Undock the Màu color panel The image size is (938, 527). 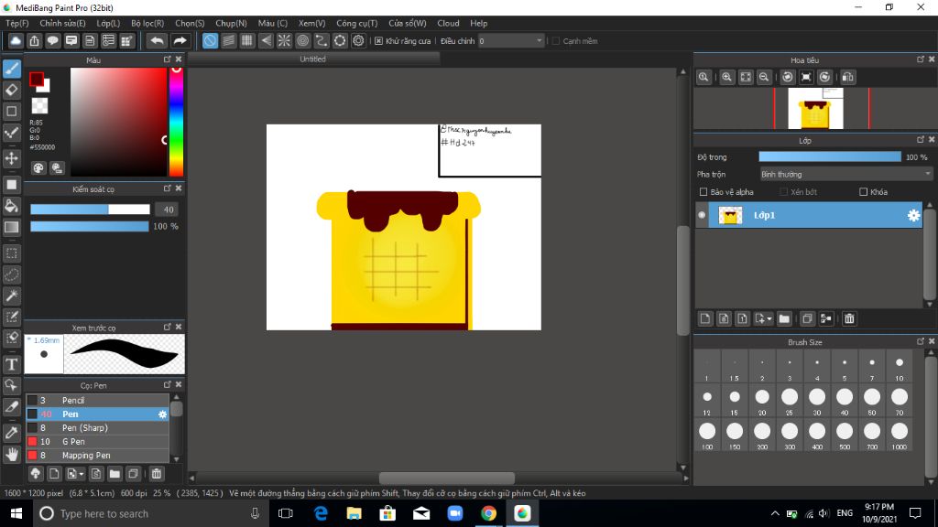click(167, 59)
